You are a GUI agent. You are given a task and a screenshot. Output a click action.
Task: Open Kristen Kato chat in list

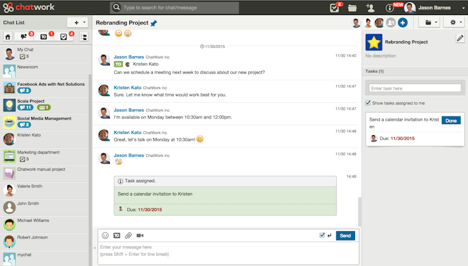(x=45, y=139)
